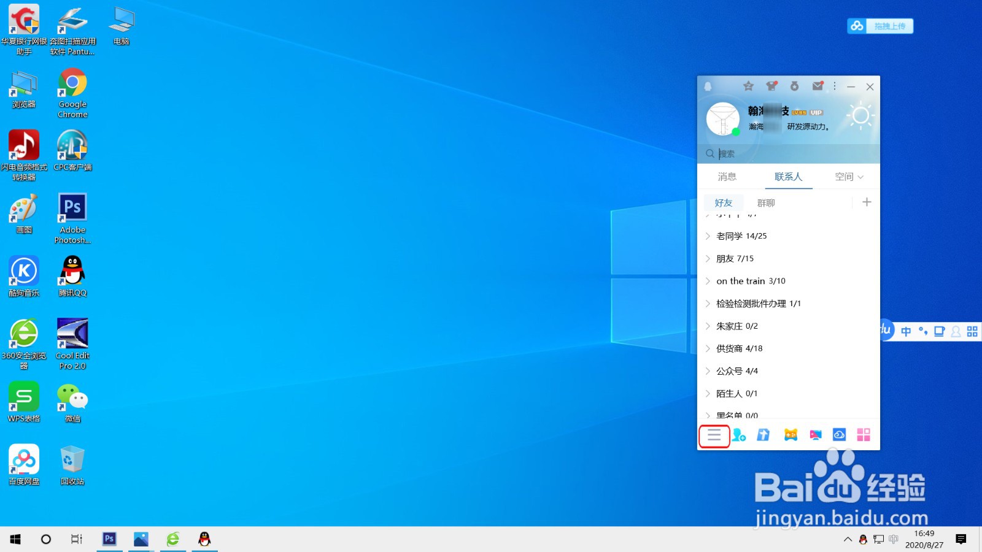Select the 华夏银行网银助手 desktop icon
Viewport: 982px width, 552px height.
(24, 31)
